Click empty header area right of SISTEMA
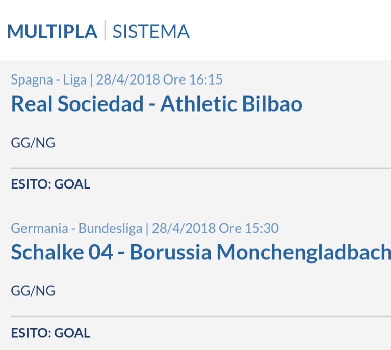Viewport: 391px width, 350px height. (x=289, y=31)
